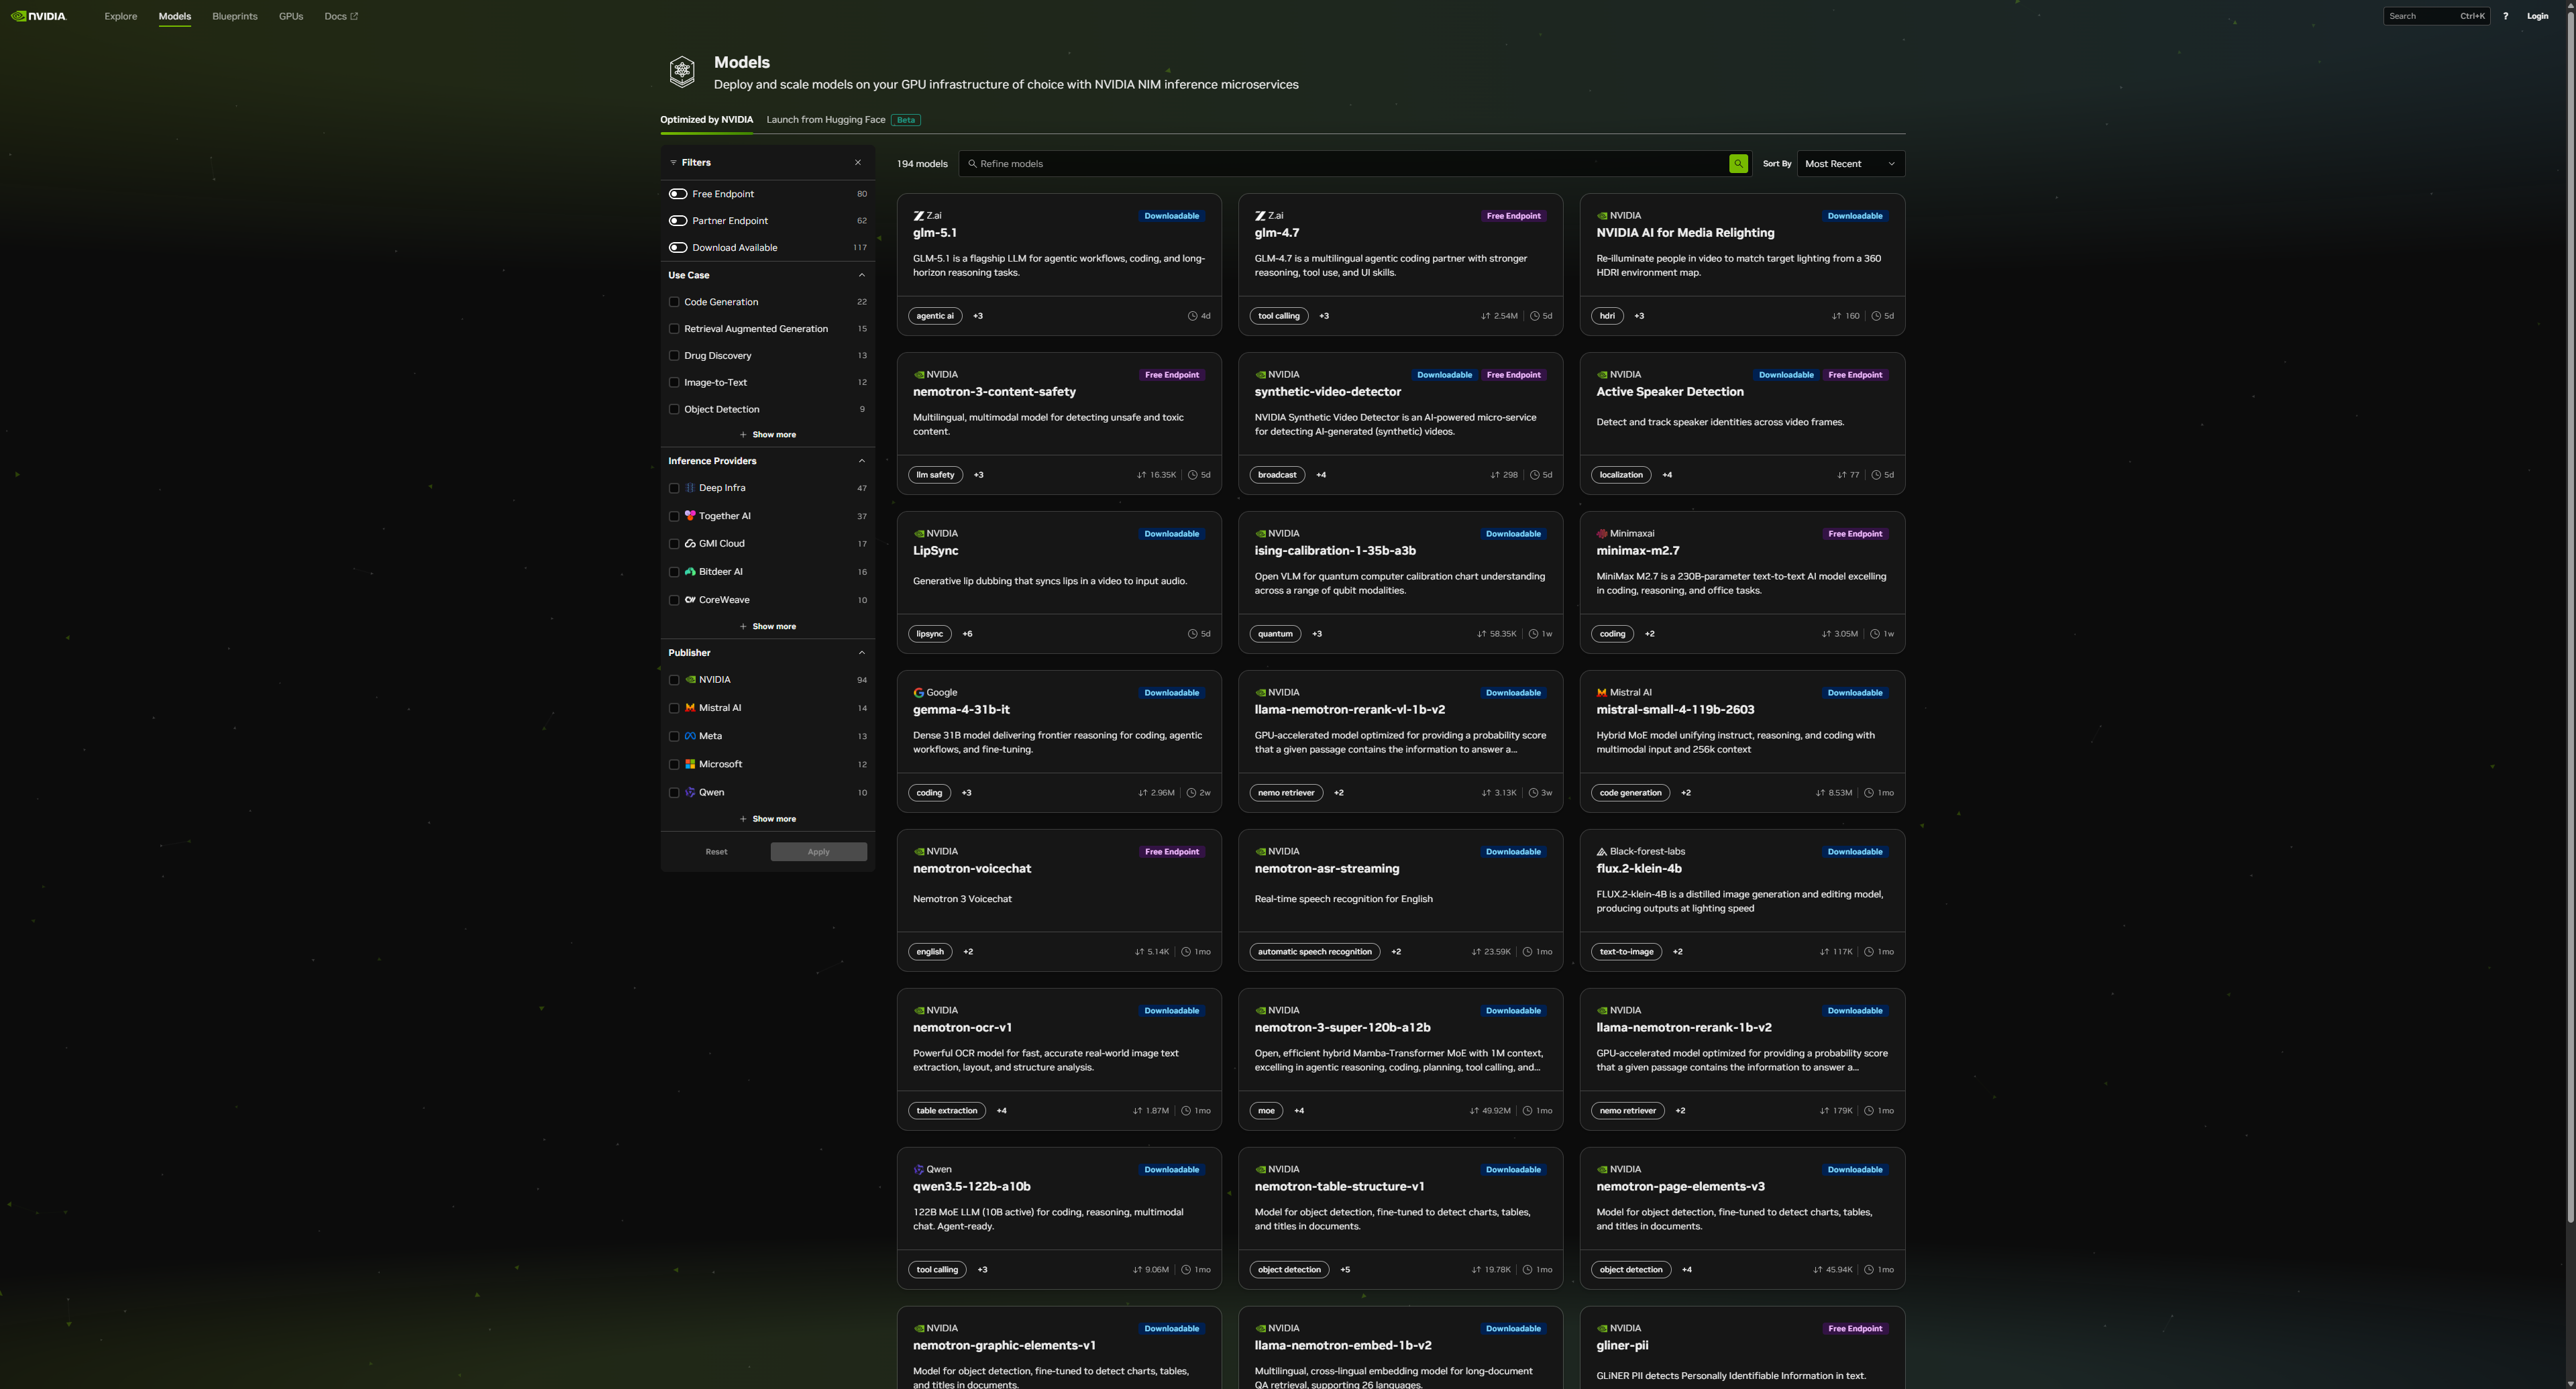The image size is (2576, 1389).
Task: Expand the +6 tags on the LipSync card
Action: click(x=967, y=634)
